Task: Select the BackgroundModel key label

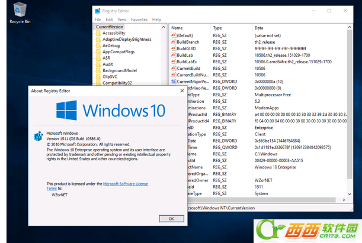Action: tap(120, 70)
